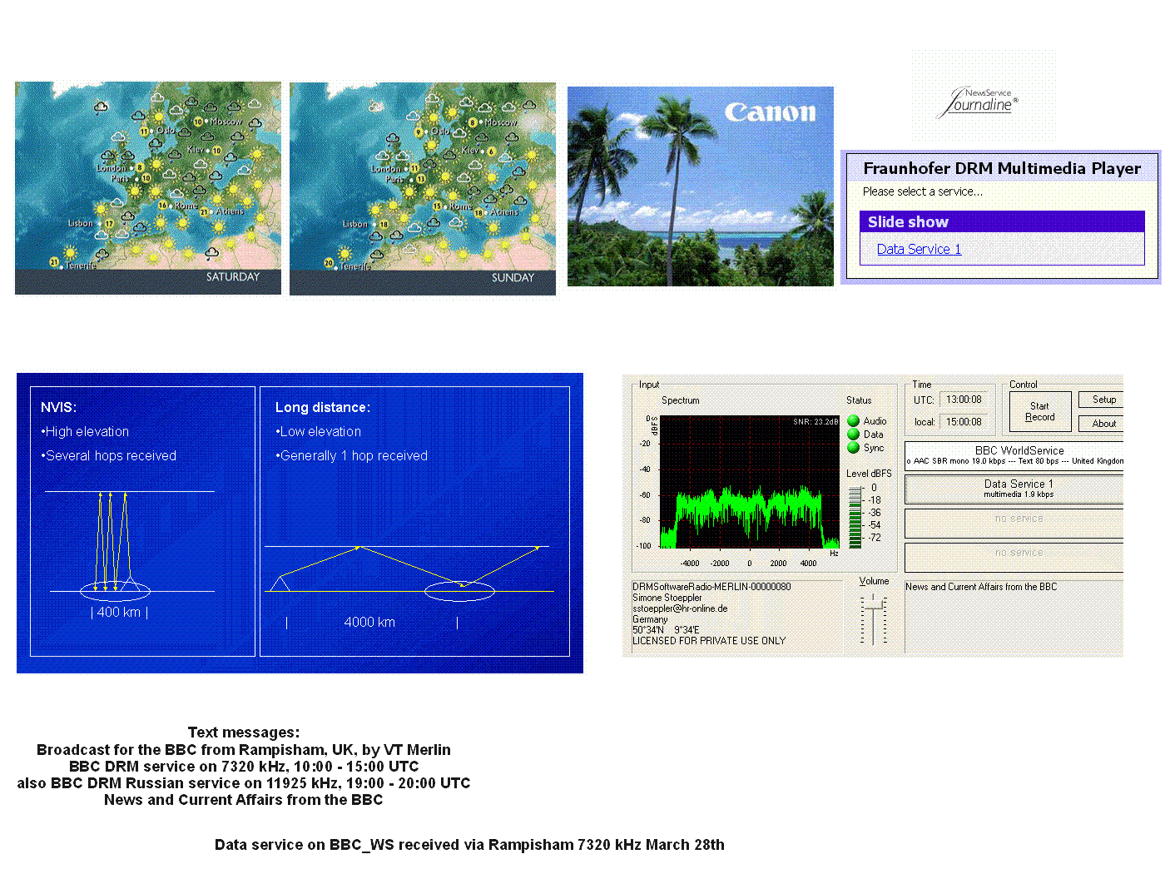The image size is (1165, 874).
Task: Click the green Data status indicator
Action: (853, 435)
